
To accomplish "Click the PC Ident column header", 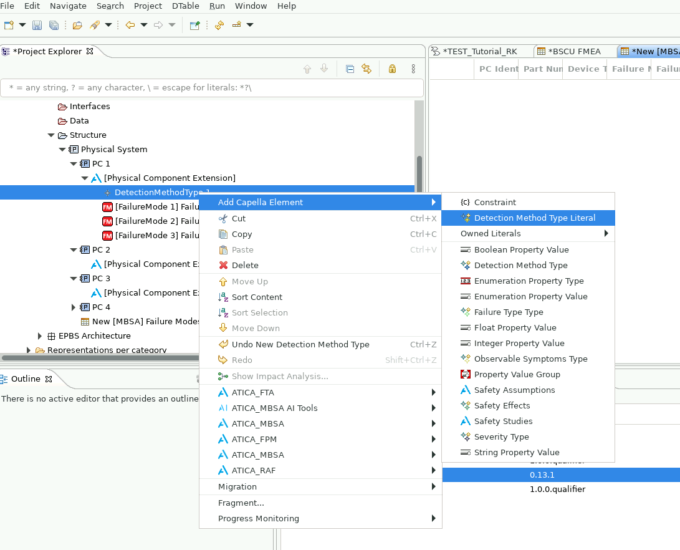I will (x=497, y=69).
